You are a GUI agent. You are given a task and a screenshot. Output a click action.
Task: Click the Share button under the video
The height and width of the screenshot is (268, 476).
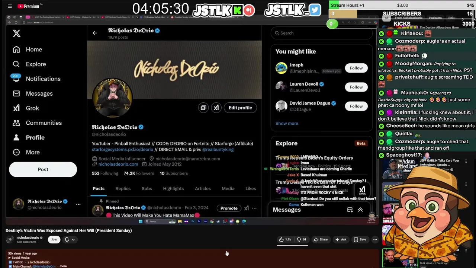click(x=321, y=239)
